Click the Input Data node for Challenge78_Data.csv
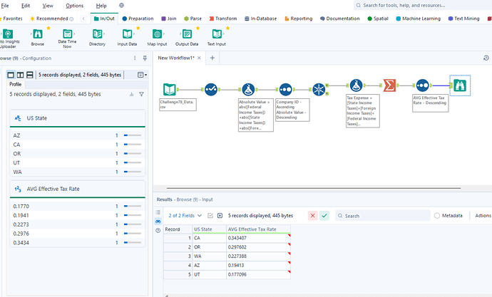 (170, 89)
